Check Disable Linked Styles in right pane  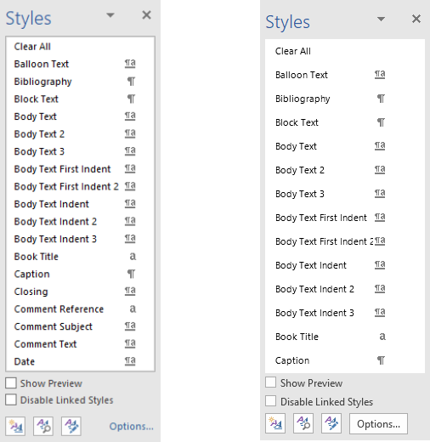click(x=270, y=401)
